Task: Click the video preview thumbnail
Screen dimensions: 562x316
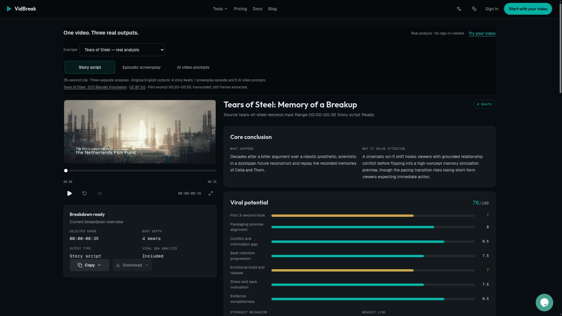Action: [x=140, y=132]
